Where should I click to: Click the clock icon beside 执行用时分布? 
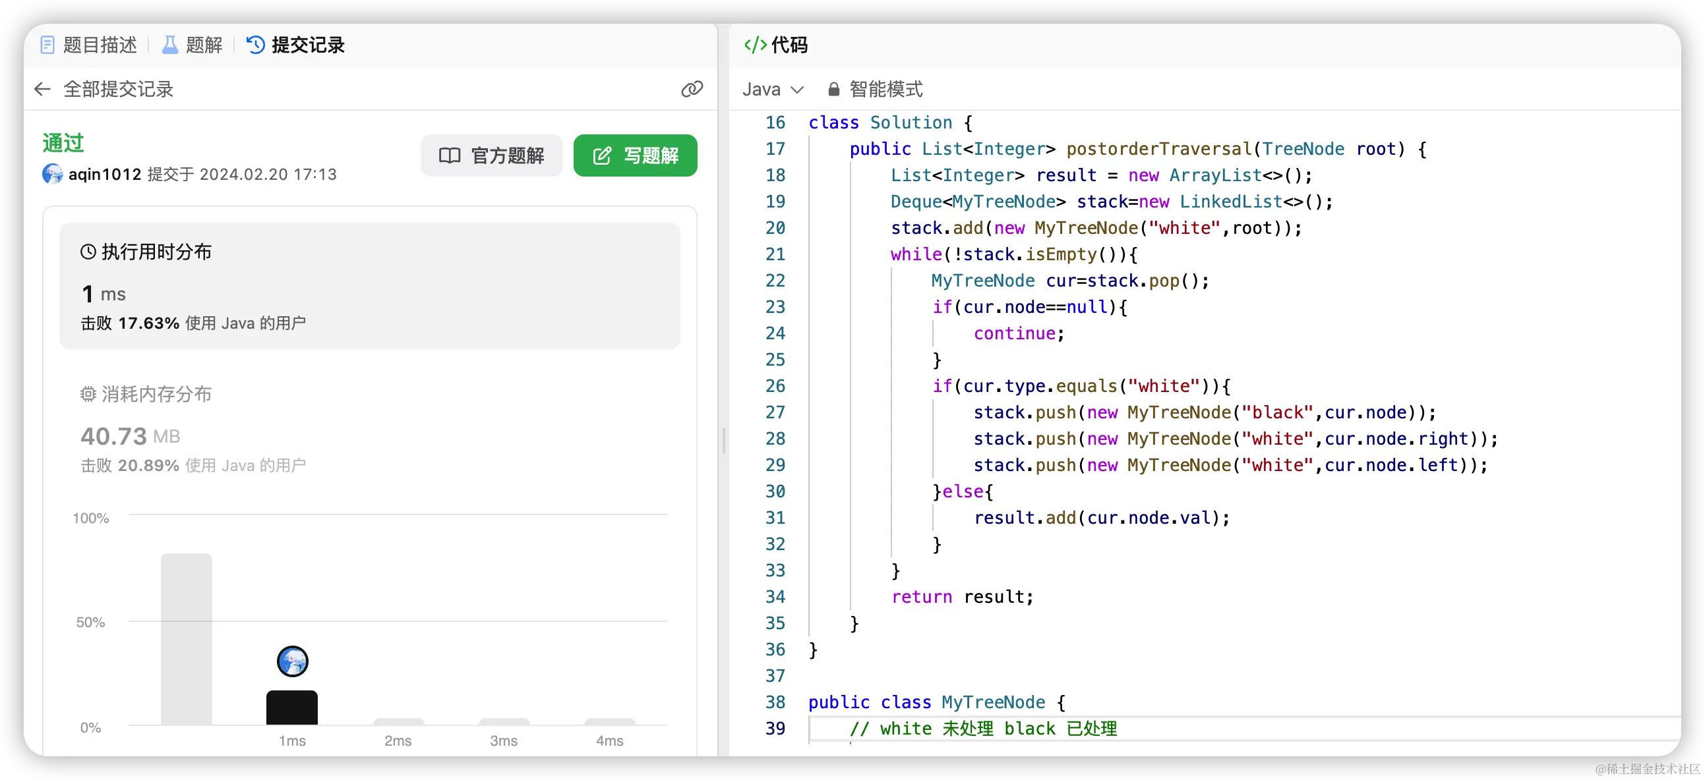(88, 252)
